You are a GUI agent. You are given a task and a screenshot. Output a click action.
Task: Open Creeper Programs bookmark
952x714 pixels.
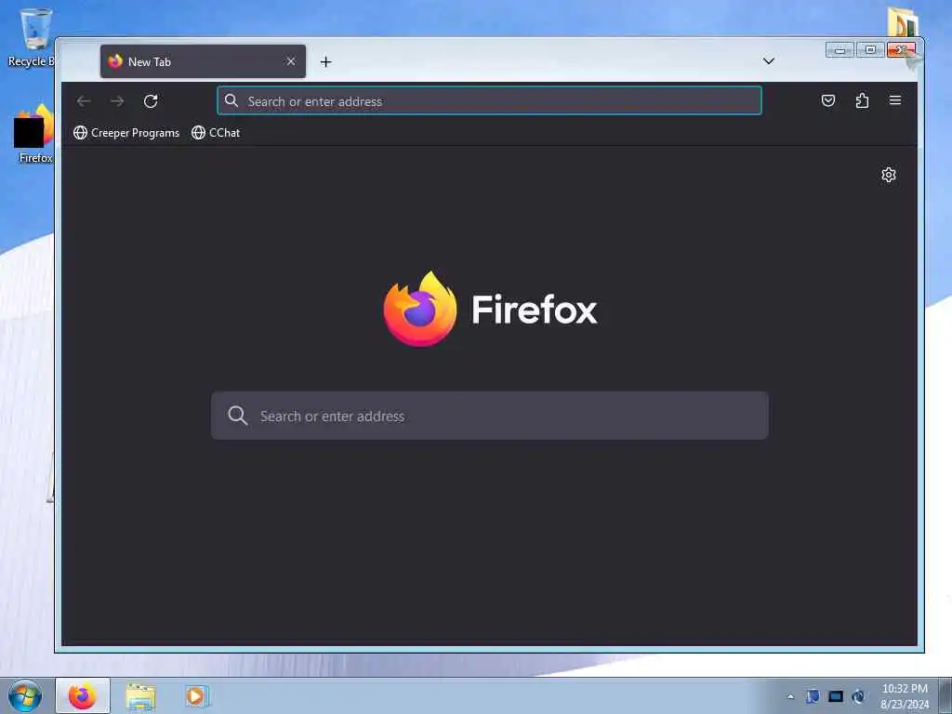126,132
